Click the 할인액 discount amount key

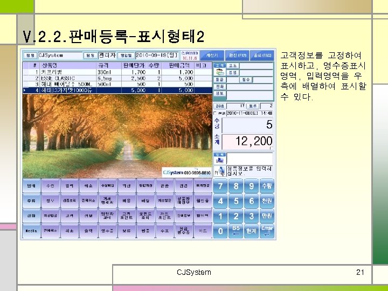tap(203, 216)
